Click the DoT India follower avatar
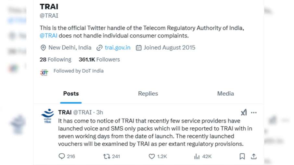 point(44,72)
